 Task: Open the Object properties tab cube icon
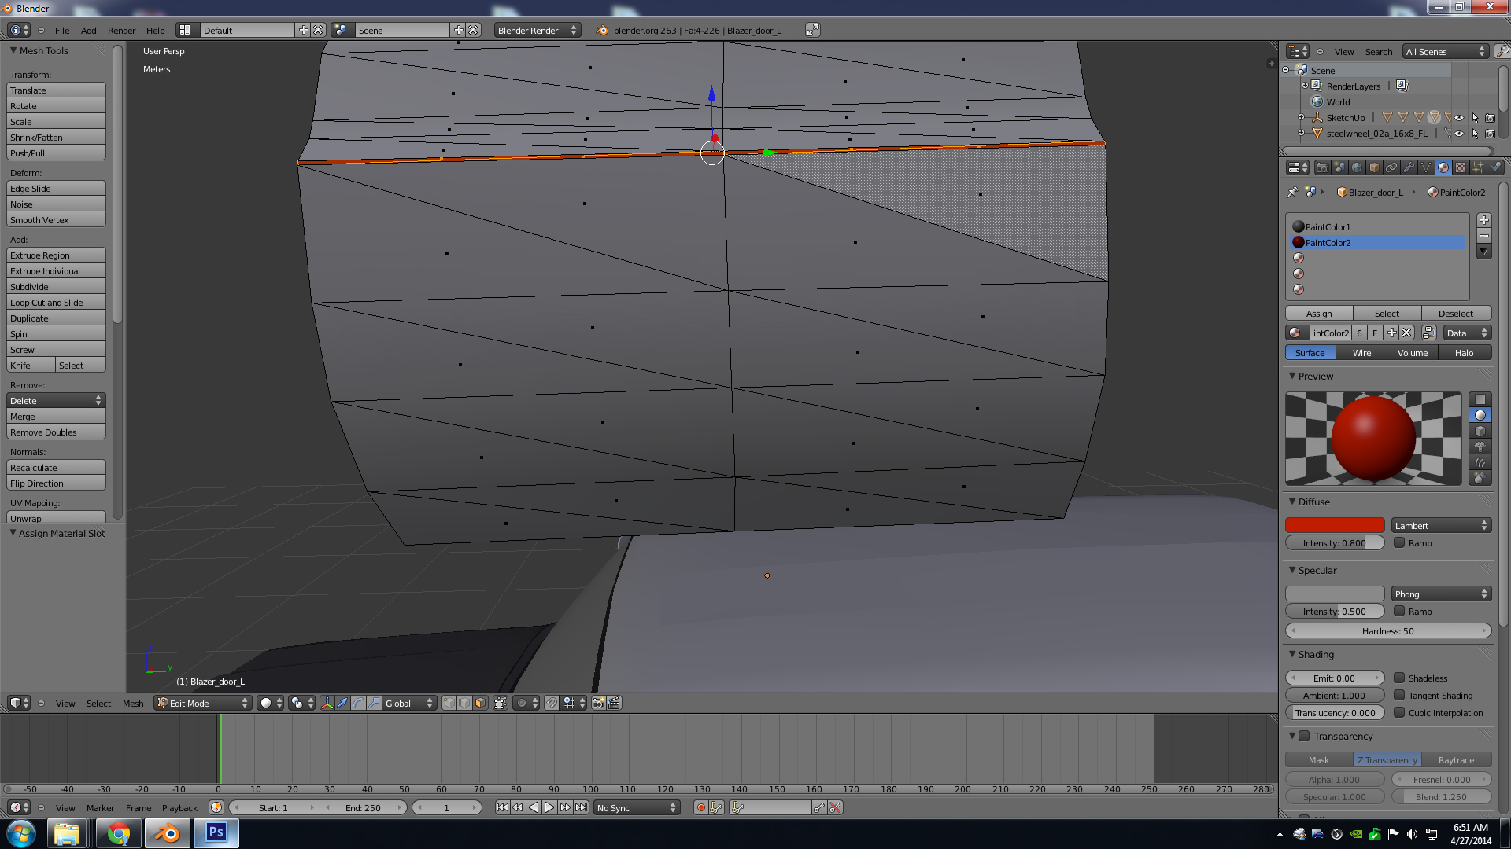1374,167
